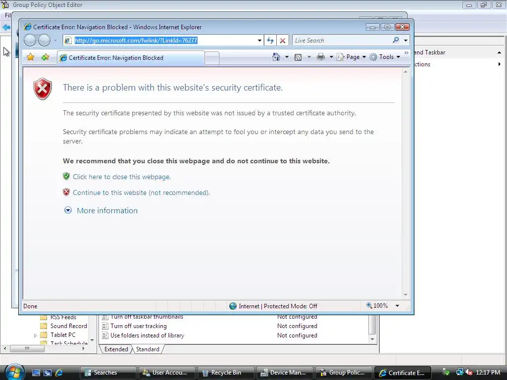Open a new blank tab
This screenshot has width=507, height=380.
coord(212,58)
